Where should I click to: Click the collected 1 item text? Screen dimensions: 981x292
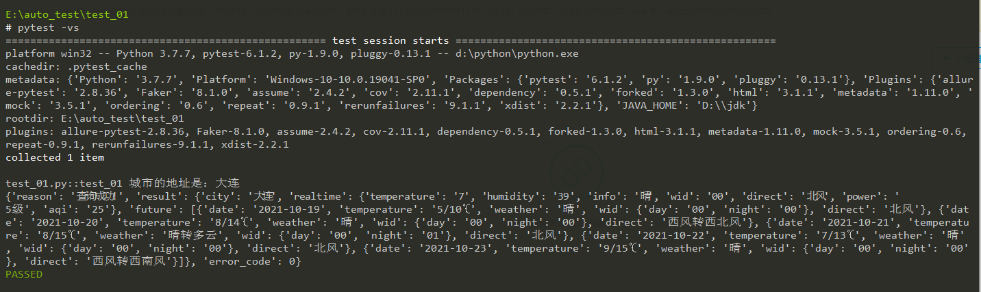point(54,157)
